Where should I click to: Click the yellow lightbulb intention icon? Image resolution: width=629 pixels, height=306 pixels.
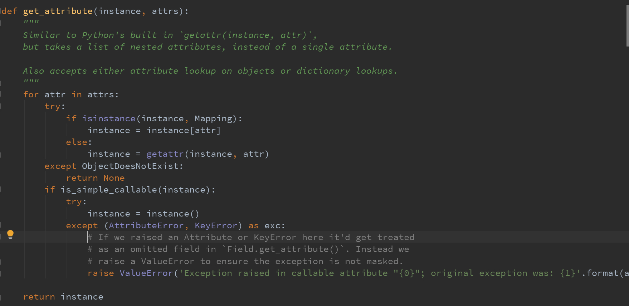pyautogui.click(x=10, y=234)
